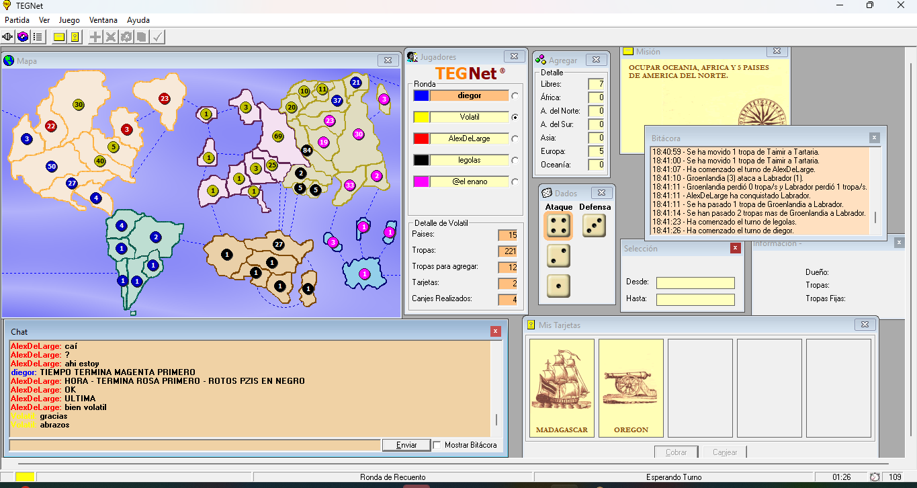The height and width of the screenshot is (488, 917).
Task: Click the top attack die showing four
Action: pos(558,227)
